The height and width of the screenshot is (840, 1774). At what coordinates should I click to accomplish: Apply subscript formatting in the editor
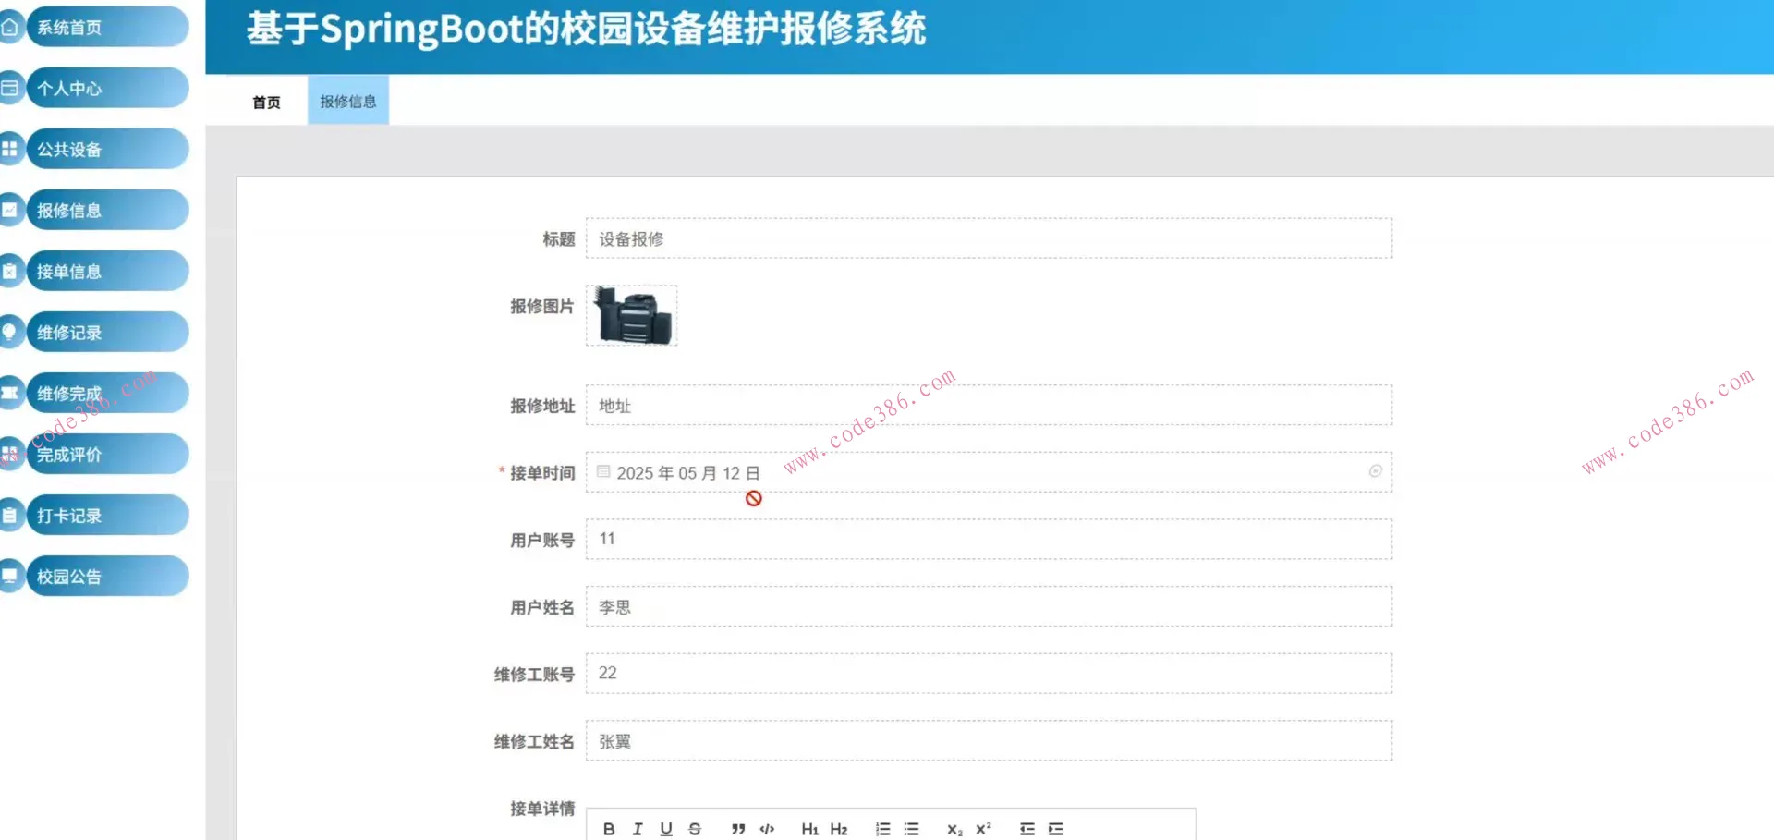click(x=953, y=829)
